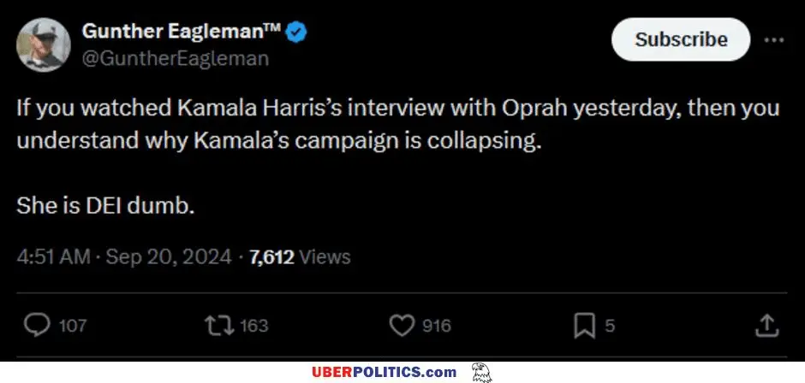Click the 5 bookmarks count
Screen dimensions: 805x383
pyautogui.click(x=610, y=326)
